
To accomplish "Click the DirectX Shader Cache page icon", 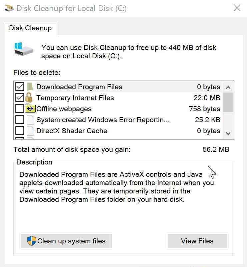I will 30,131.
